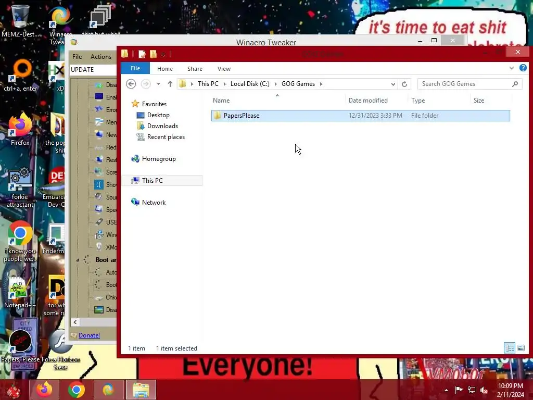The image size is (533, 400).
Task: Go up one folder level in Explorer
Action: (x=170, y=84)
